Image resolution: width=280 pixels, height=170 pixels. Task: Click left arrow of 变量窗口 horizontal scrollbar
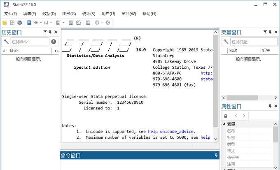click(224, 98)
